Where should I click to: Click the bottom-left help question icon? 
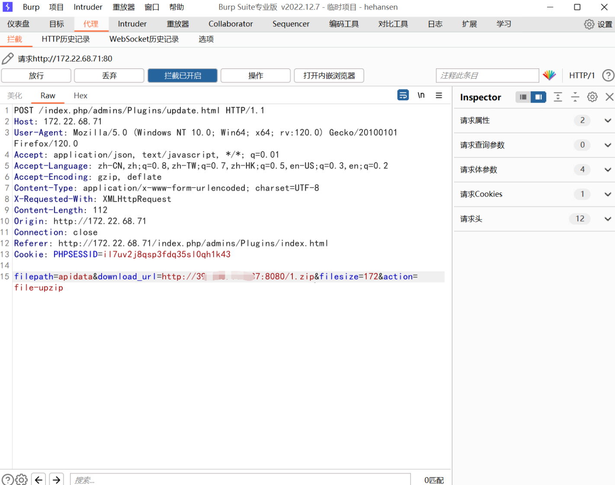point(7,479)
